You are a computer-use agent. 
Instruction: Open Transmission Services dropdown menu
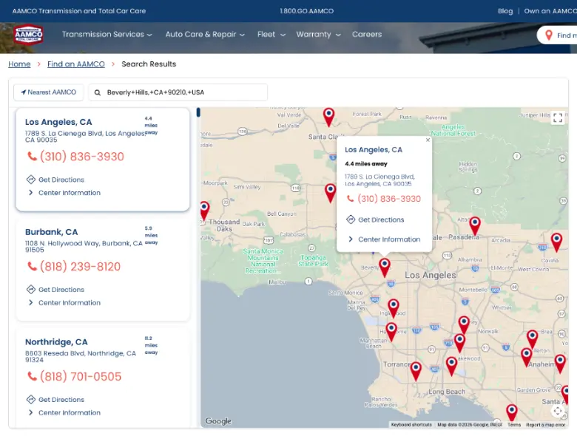click(107, 34)
